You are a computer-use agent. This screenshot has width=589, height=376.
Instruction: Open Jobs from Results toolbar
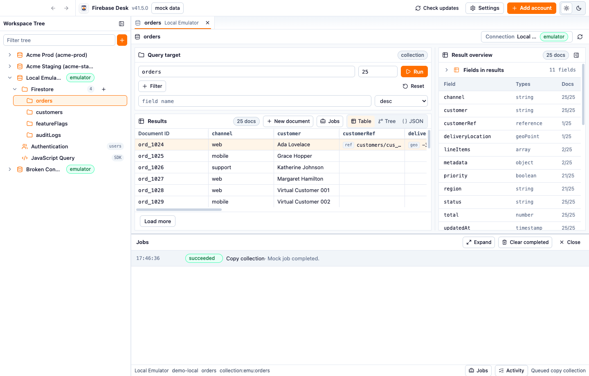pyautogui.click(x=330, y=121)
